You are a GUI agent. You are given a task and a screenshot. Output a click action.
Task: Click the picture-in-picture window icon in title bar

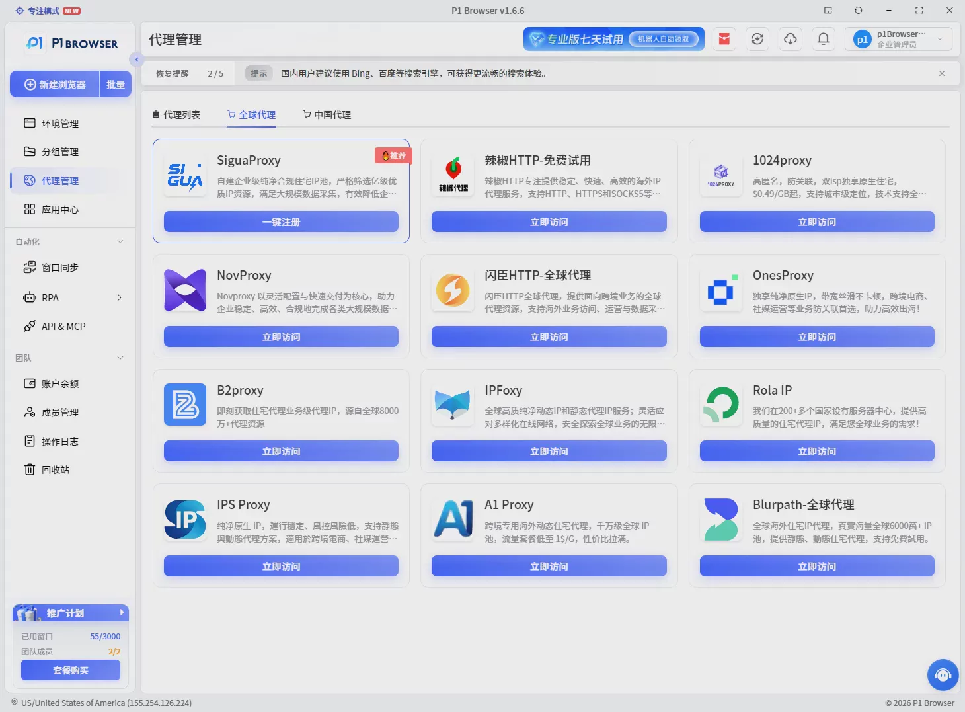828,10
